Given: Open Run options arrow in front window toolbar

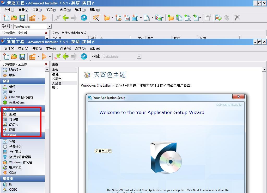Looking at the screenshot, I should [x=50, y=57].
